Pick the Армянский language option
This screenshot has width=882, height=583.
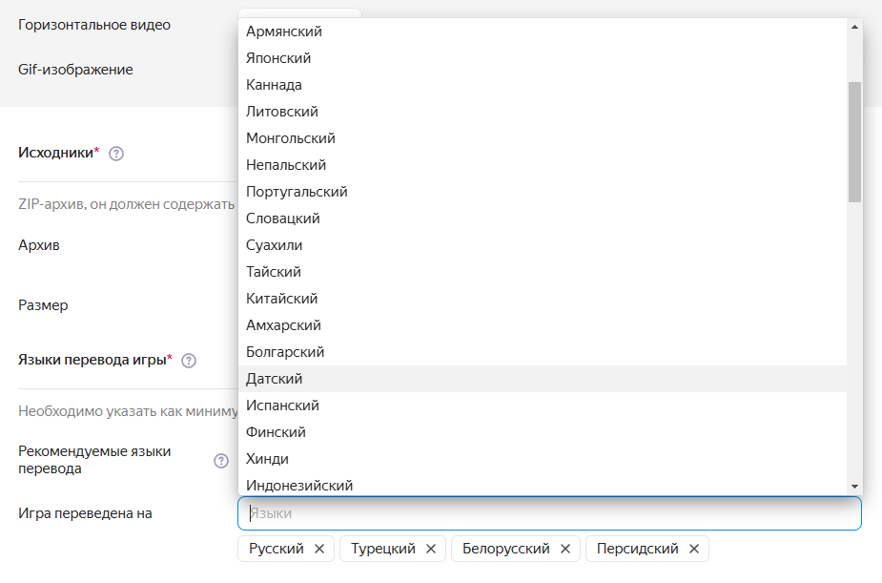[284, 31]
